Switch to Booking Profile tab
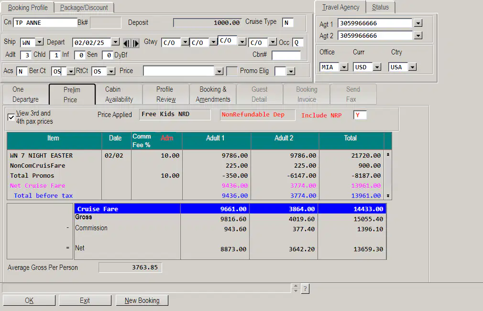The height and width of the screenshot is (311, 483). [x=28, y=7]
